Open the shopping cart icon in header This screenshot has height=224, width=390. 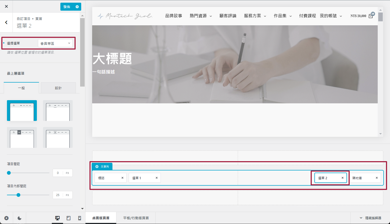tap(371, 16)
